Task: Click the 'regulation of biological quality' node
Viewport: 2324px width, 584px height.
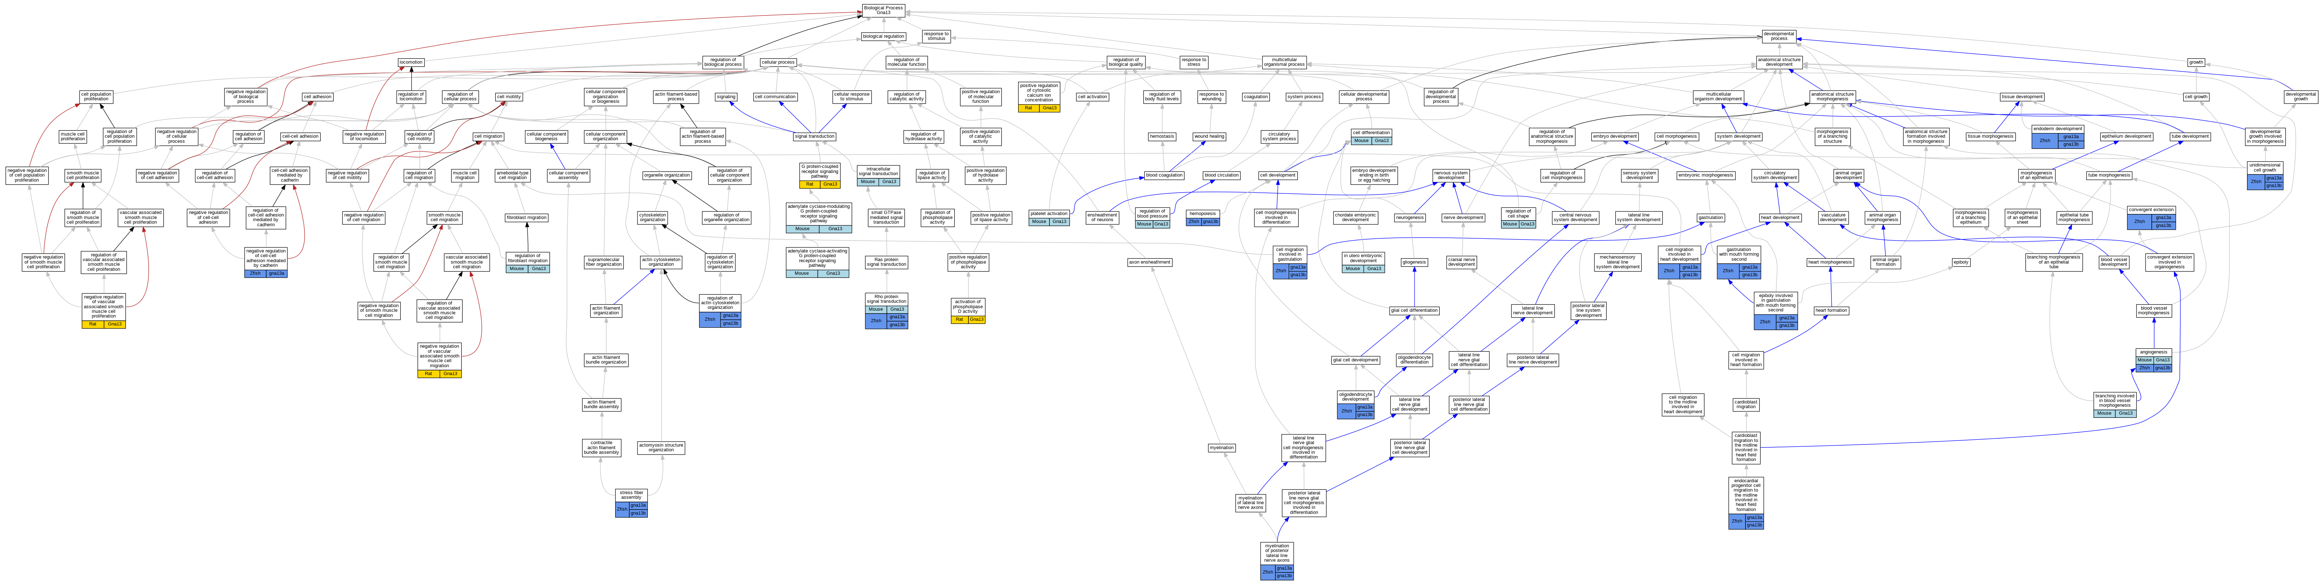Action: 1126,62
